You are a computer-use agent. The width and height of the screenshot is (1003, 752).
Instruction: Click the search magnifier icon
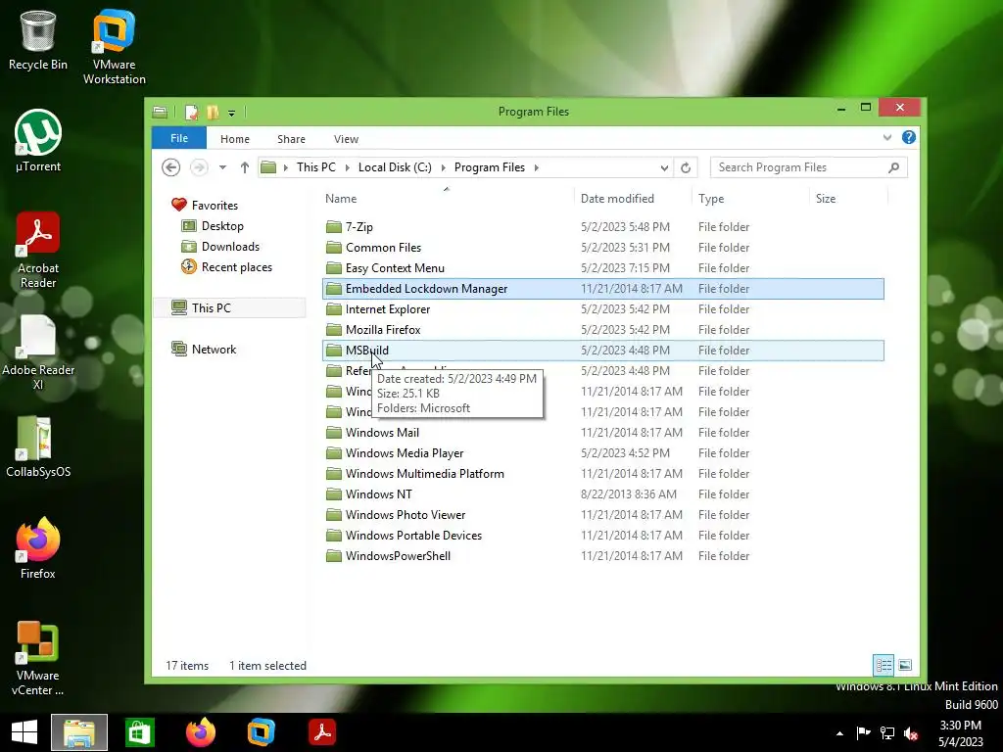893,167
